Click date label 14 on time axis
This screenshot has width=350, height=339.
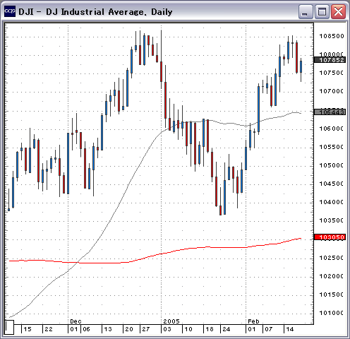tap(289, 329)
